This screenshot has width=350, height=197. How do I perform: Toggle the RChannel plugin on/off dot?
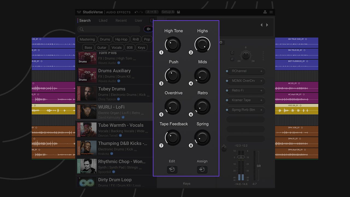(227, 71)
